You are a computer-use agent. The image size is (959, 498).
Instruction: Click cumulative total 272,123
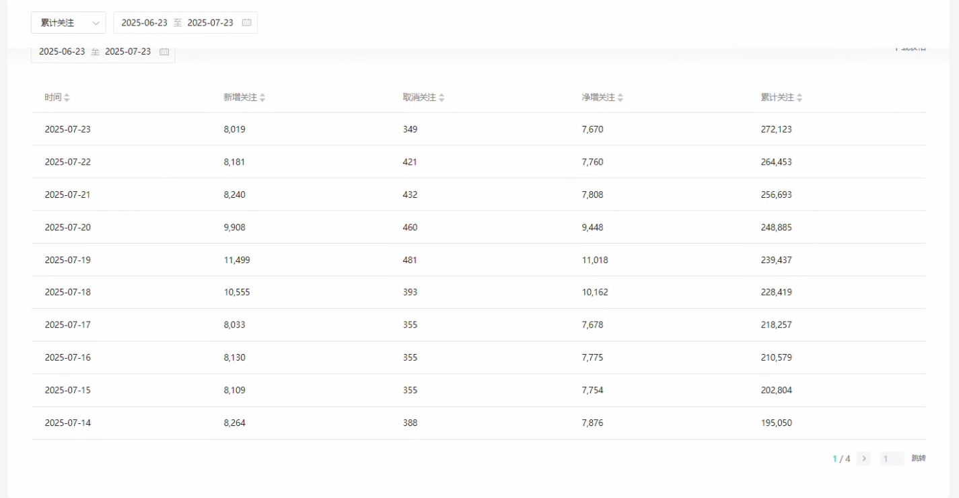[x=776, y=129]
